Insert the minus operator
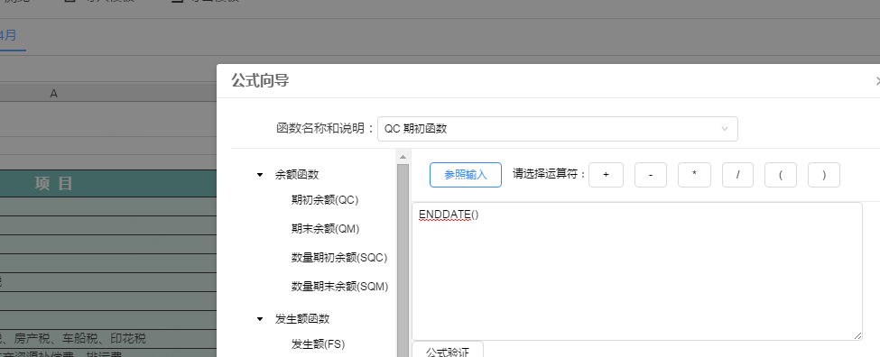The image size is (880, 357). (x=651, y=175)
